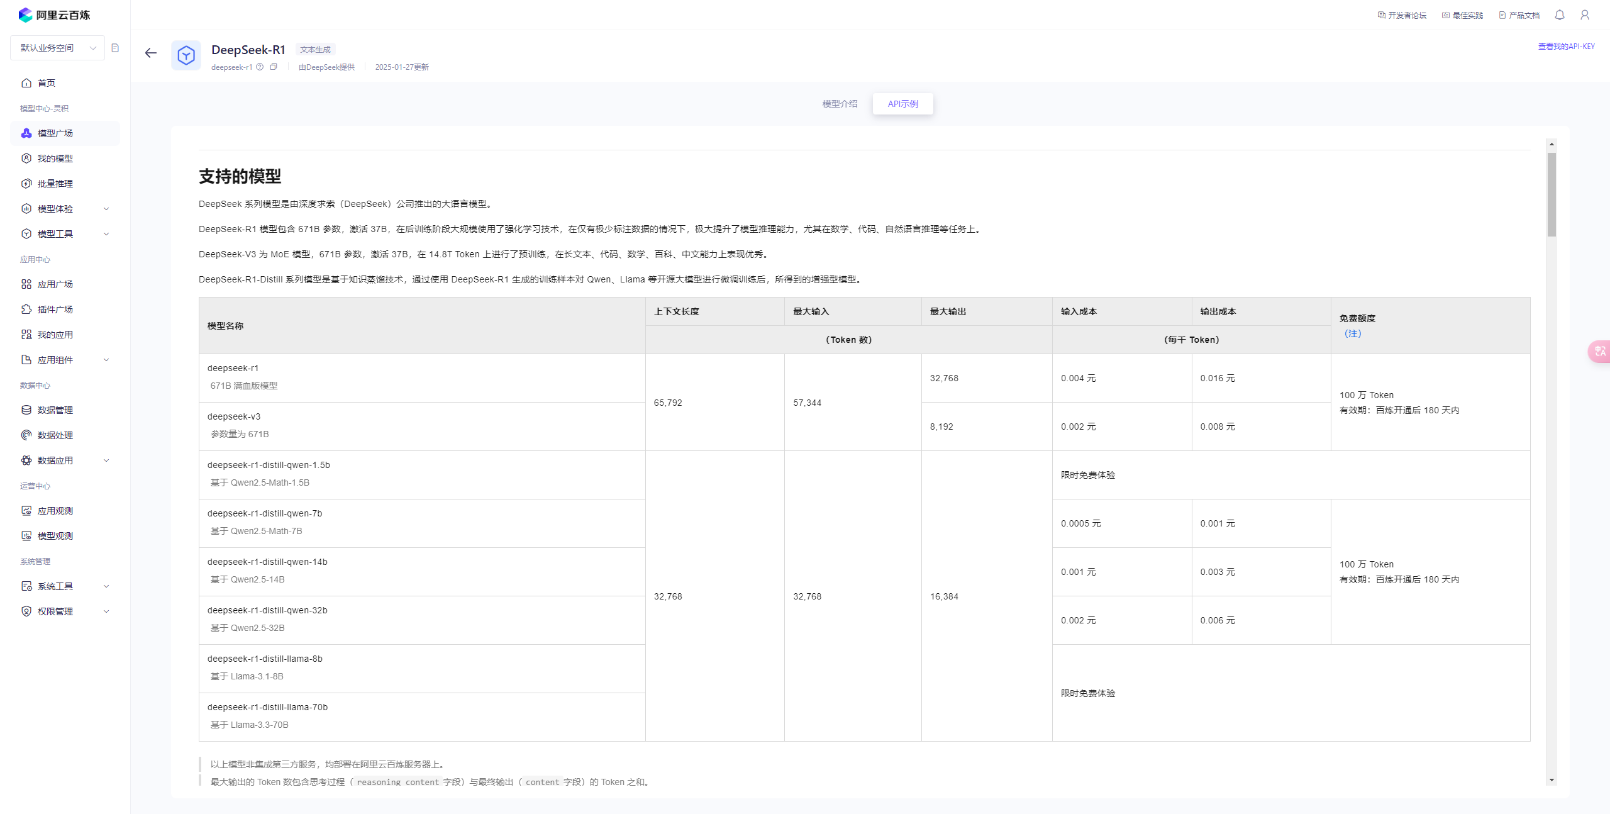Image resolution: width=1610 pixels, height=814 pixels.
Task: Click the 0.0005 元 input cost cell
Action: coord(1122,523)
